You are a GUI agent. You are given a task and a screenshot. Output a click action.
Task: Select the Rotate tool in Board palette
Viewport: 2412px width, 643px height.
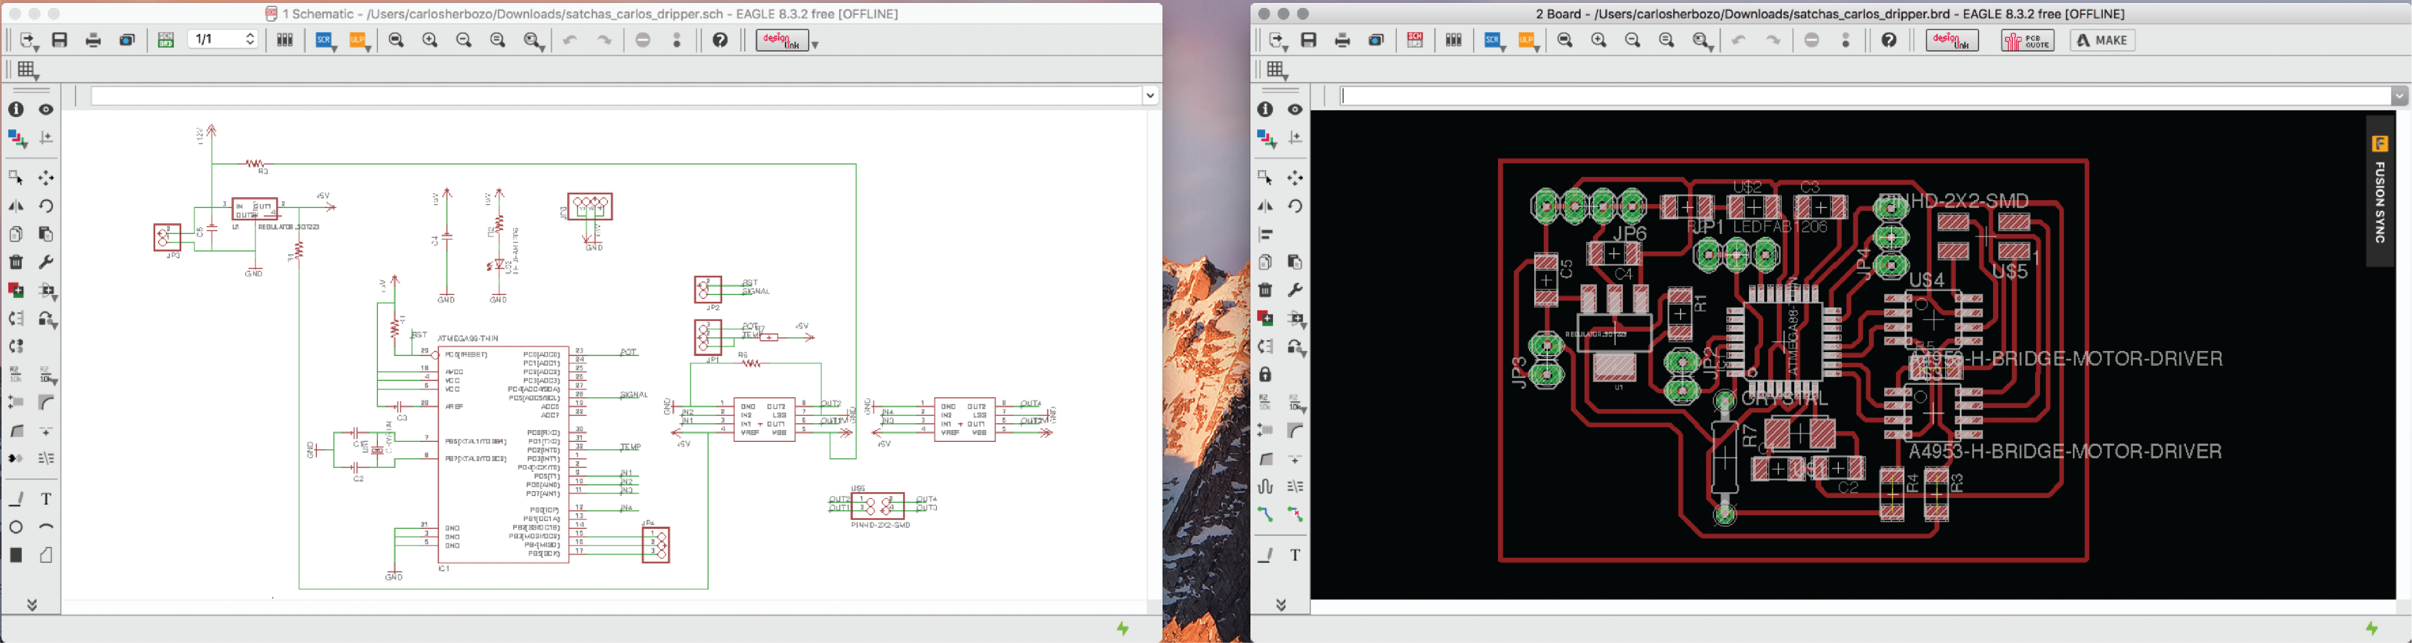pos(1295,206)
